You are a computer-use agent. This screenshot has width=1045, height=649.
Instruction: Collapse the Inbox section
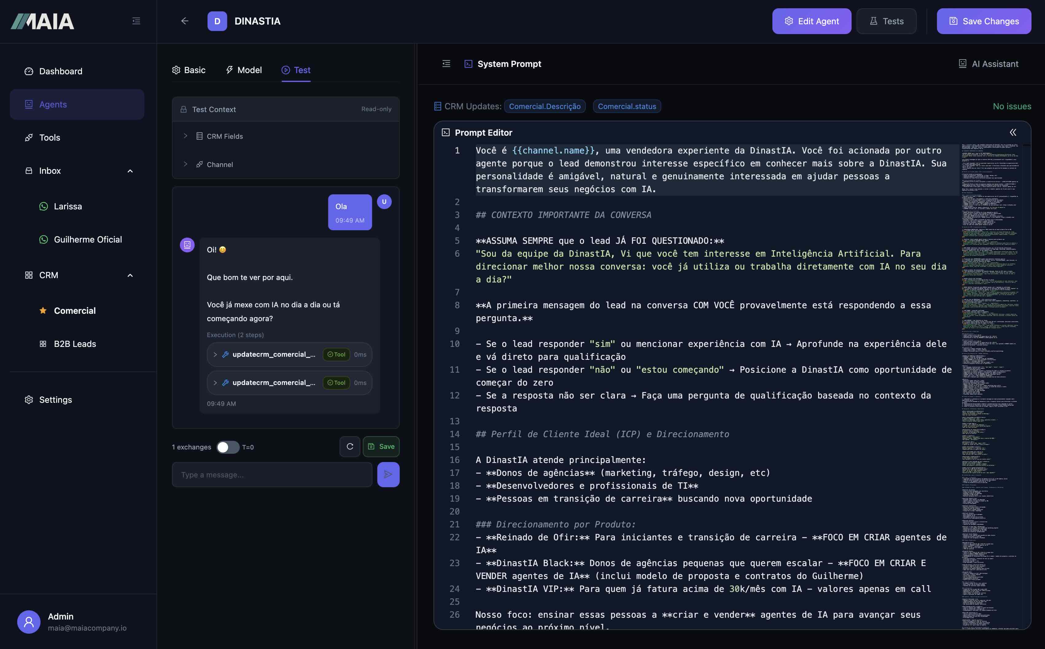point(130,170)
